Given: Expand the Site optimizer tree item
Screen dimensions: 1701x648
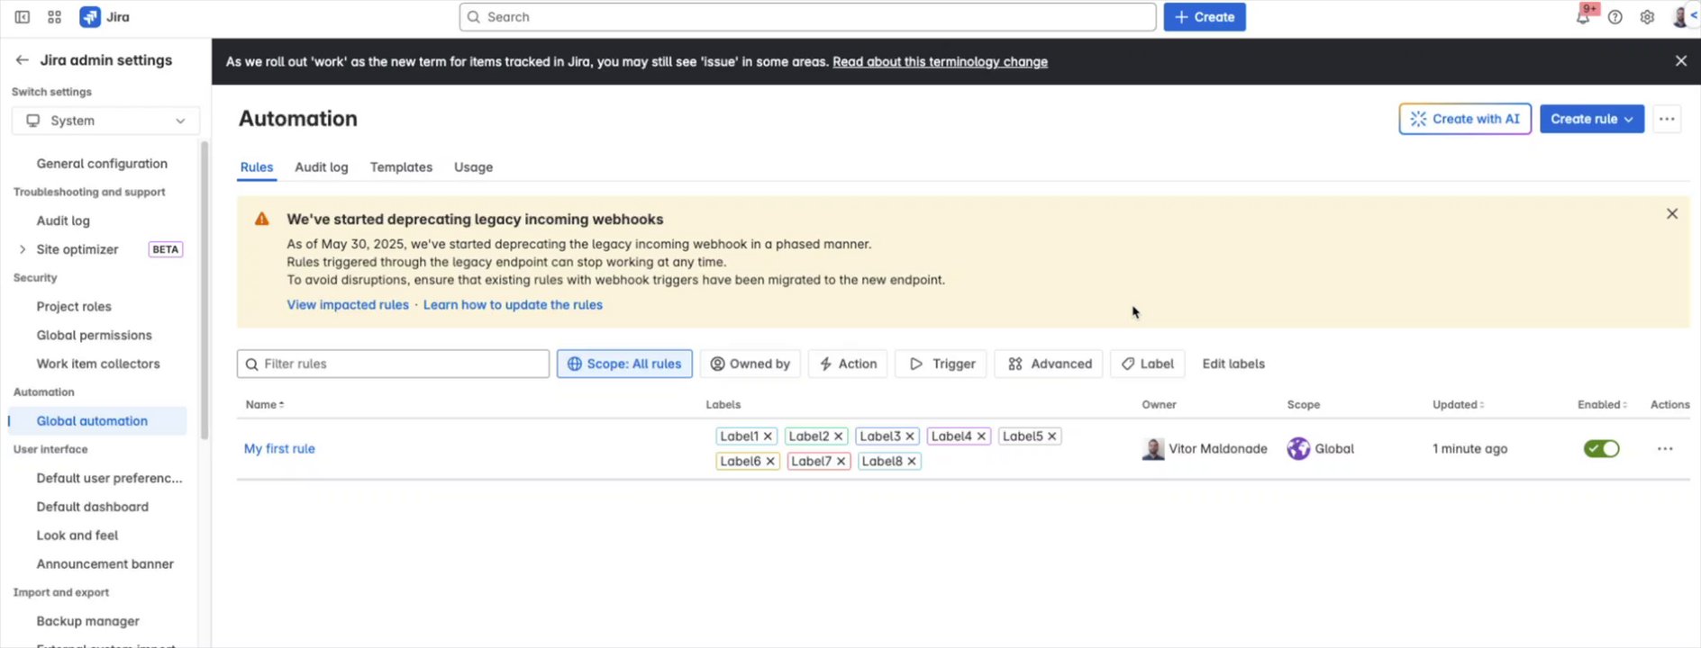Looking at the screenshot, I should pos(23,249).
